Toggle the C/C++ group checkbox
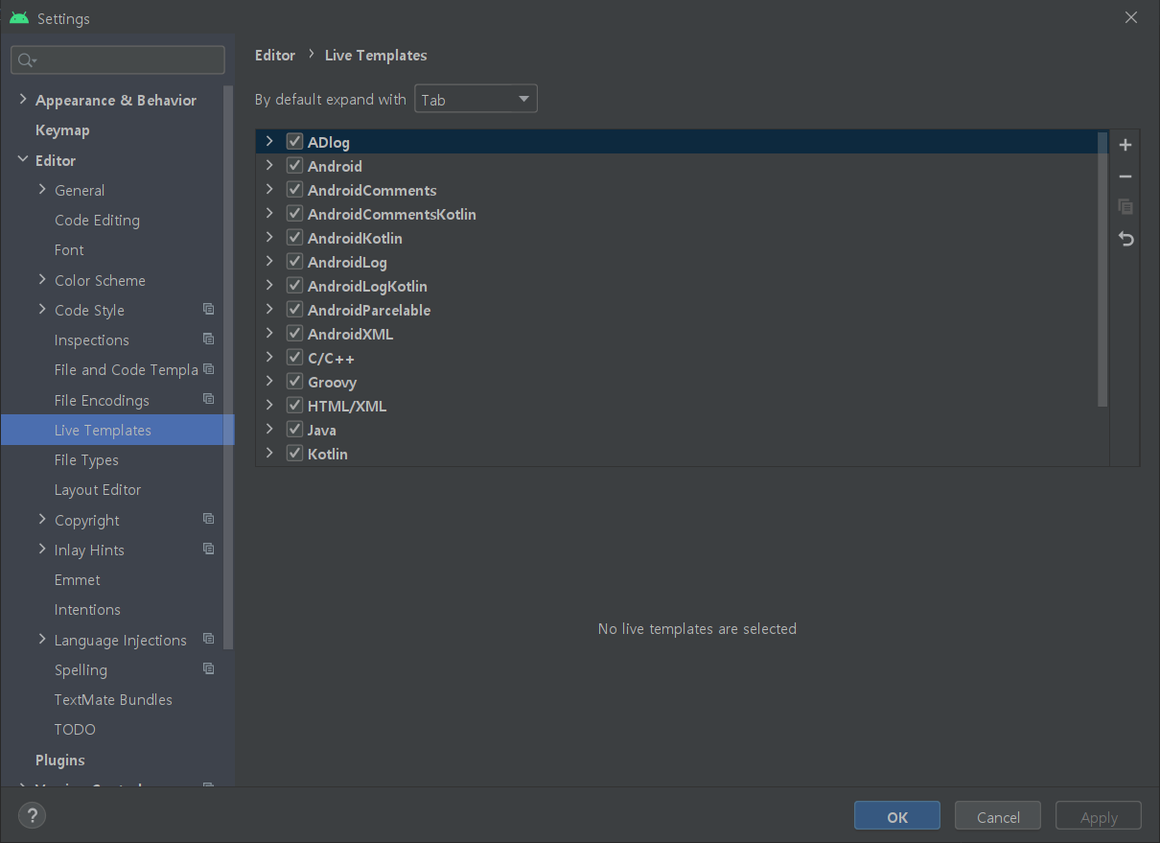This screenshot has height=843, width=1160. 294,358
